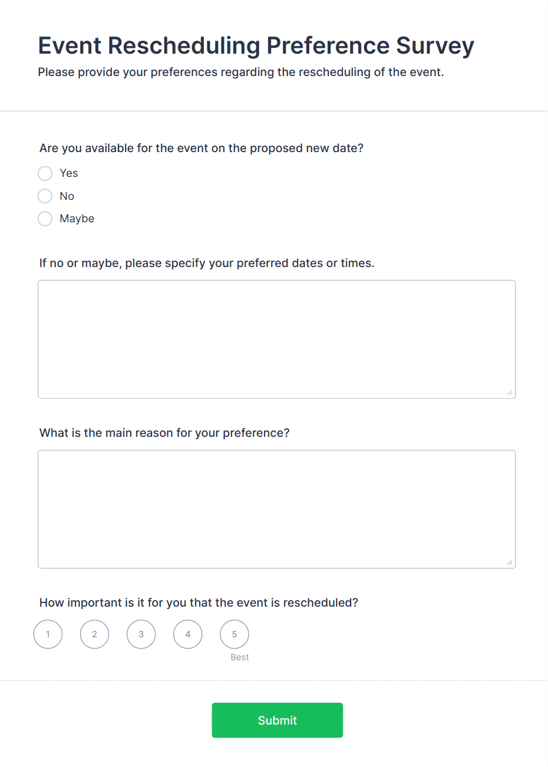Click the resize grip of the dates text area
The height and width of the screenshot is (767, 548).
point(510,391)
